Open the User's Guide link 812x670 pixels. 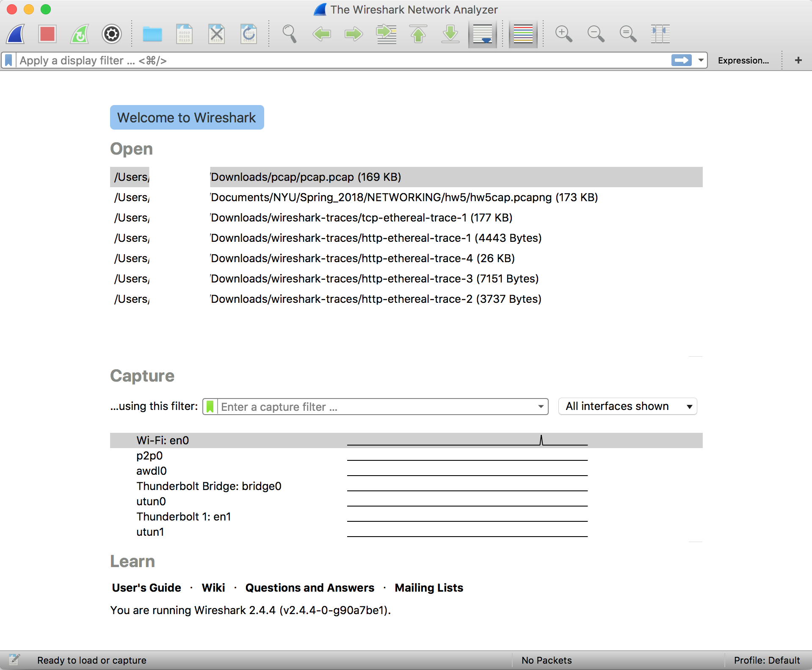(146, 588)
